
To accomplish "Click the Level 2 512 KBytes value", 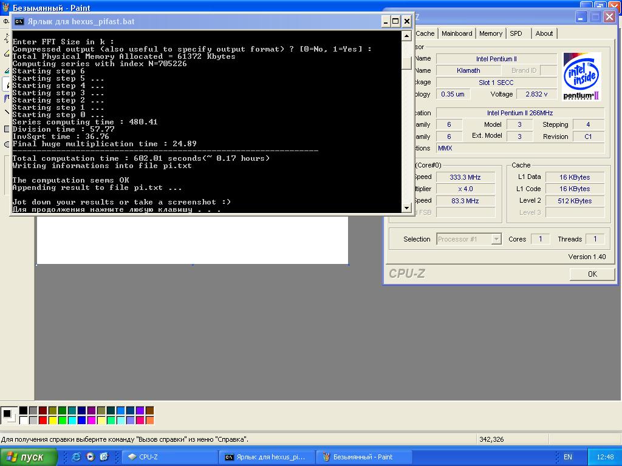I will (575, 201).
